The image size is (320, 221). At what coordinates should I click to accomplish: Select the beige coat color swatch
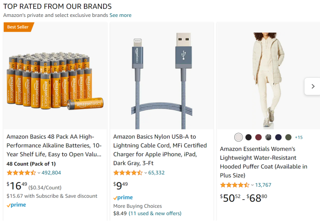click(x=238, y=137)
